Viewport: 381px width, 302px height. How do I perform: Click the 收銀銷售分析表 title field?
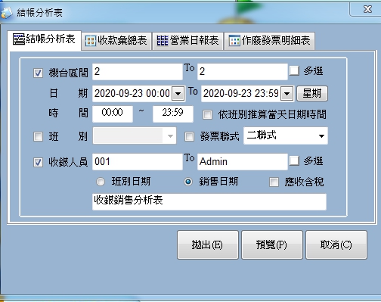[x=209, y=201]
